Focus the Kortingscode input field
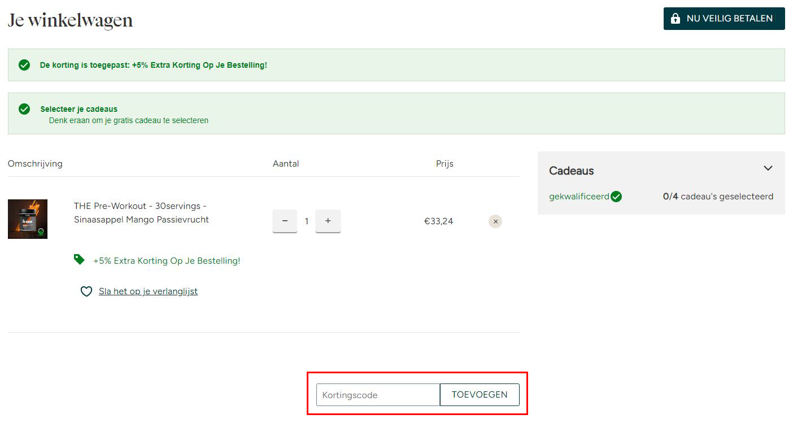The height and width of the screenshot is (423, 793). (x=377, y=395)
